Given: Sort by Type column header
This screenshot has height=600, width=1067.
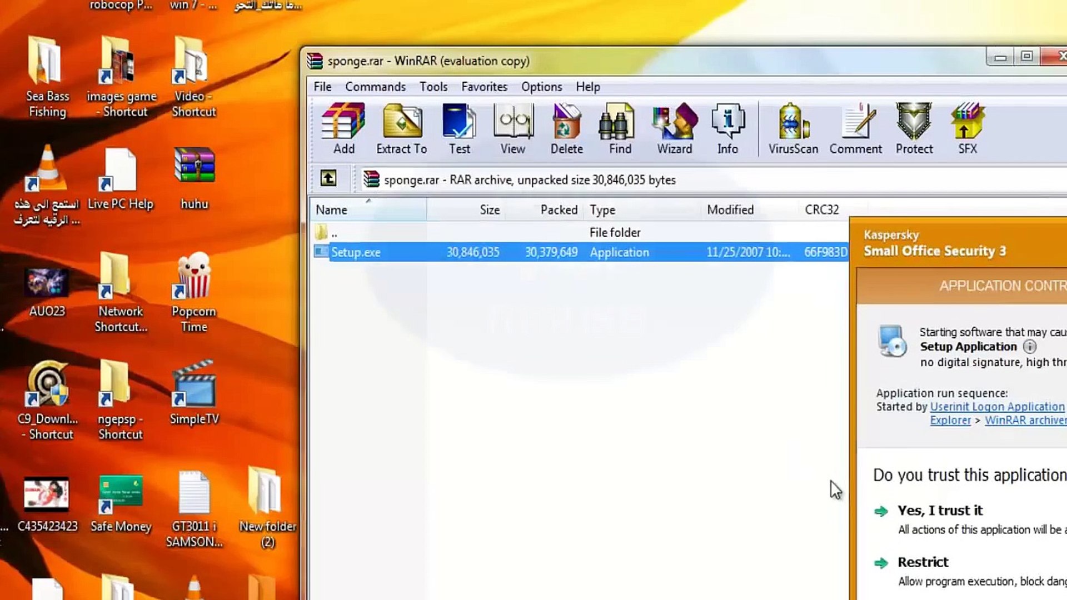Looking at the screenshot, I should click(x=642, y=210).
